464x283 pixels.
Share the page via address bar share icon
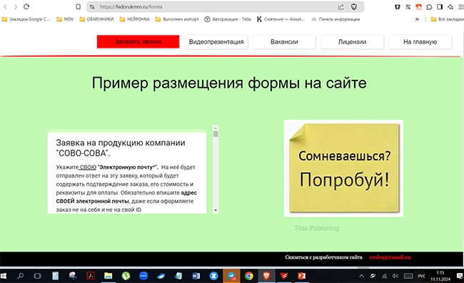tap(341, 7)
